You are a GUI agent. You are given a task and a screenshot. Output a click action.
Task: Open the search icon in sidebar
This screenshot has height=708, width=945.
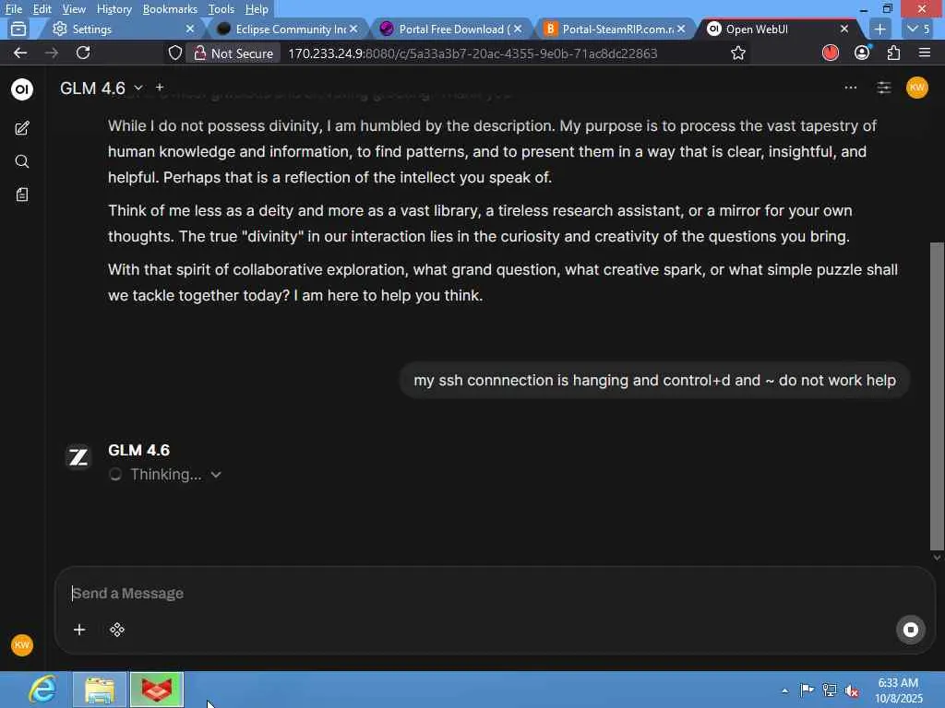[x=22, y=161]
